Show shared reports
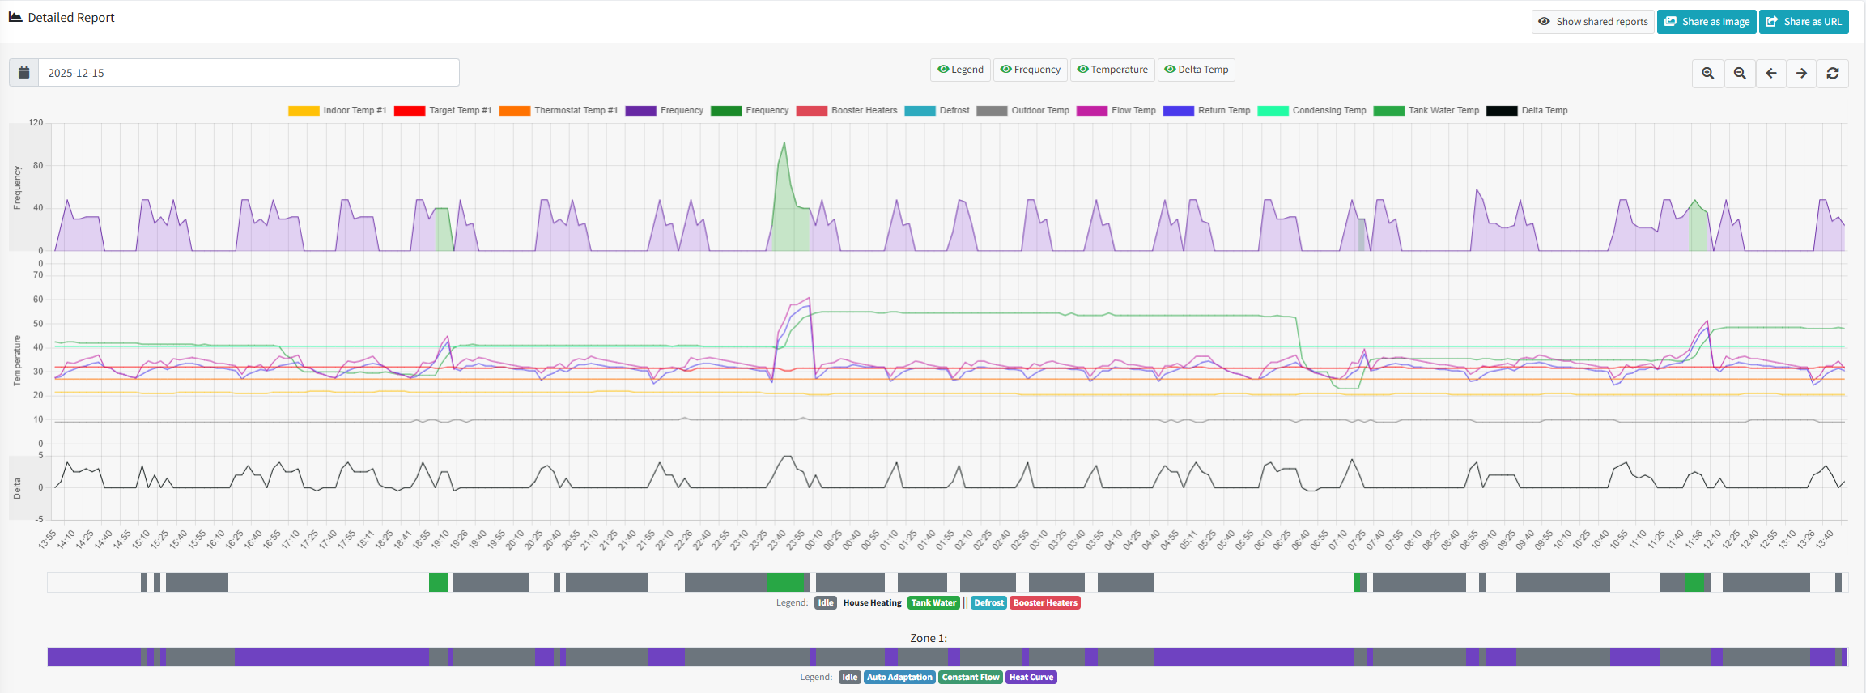The width and height of the screenshot is (1866, 693). [x=1592, y=22]
